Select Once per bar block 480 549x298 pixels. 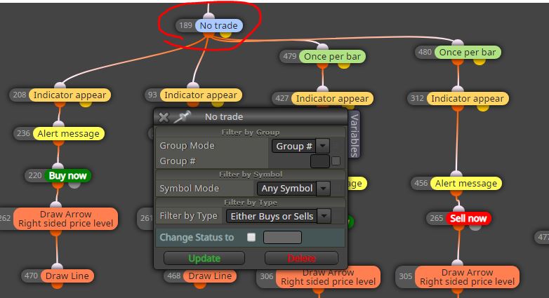[468, 52]
